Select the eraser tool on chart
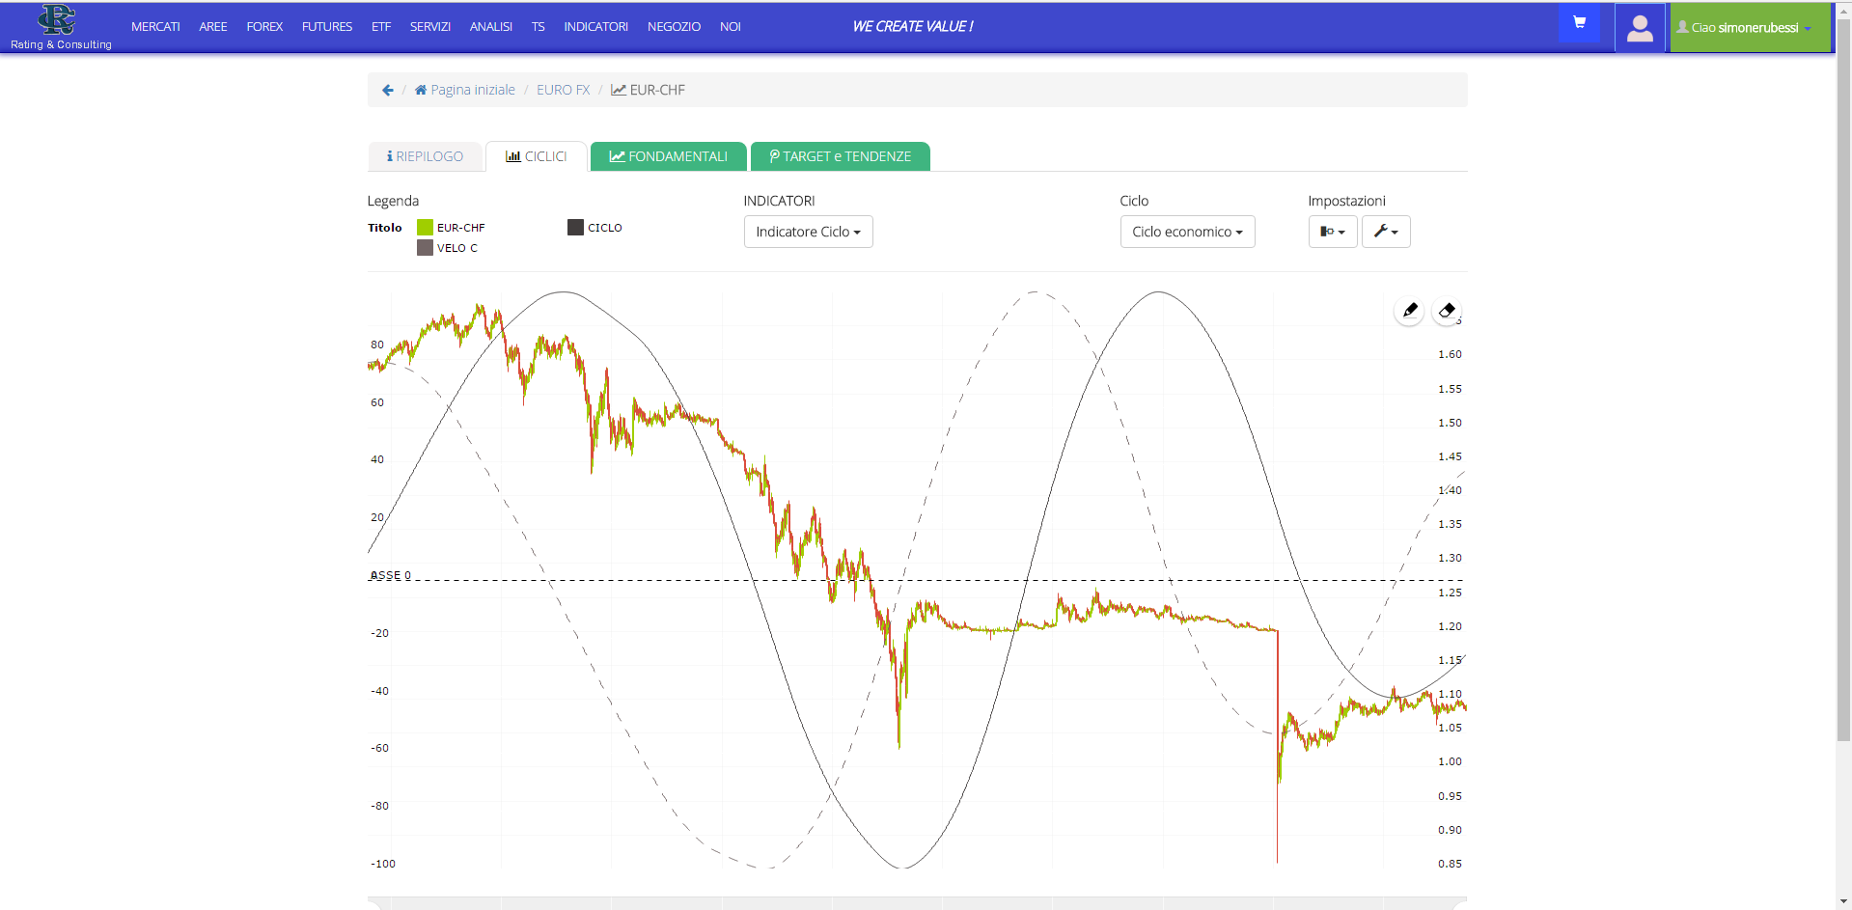Viewport: 1852px width, 910px height. [1446, 311]
